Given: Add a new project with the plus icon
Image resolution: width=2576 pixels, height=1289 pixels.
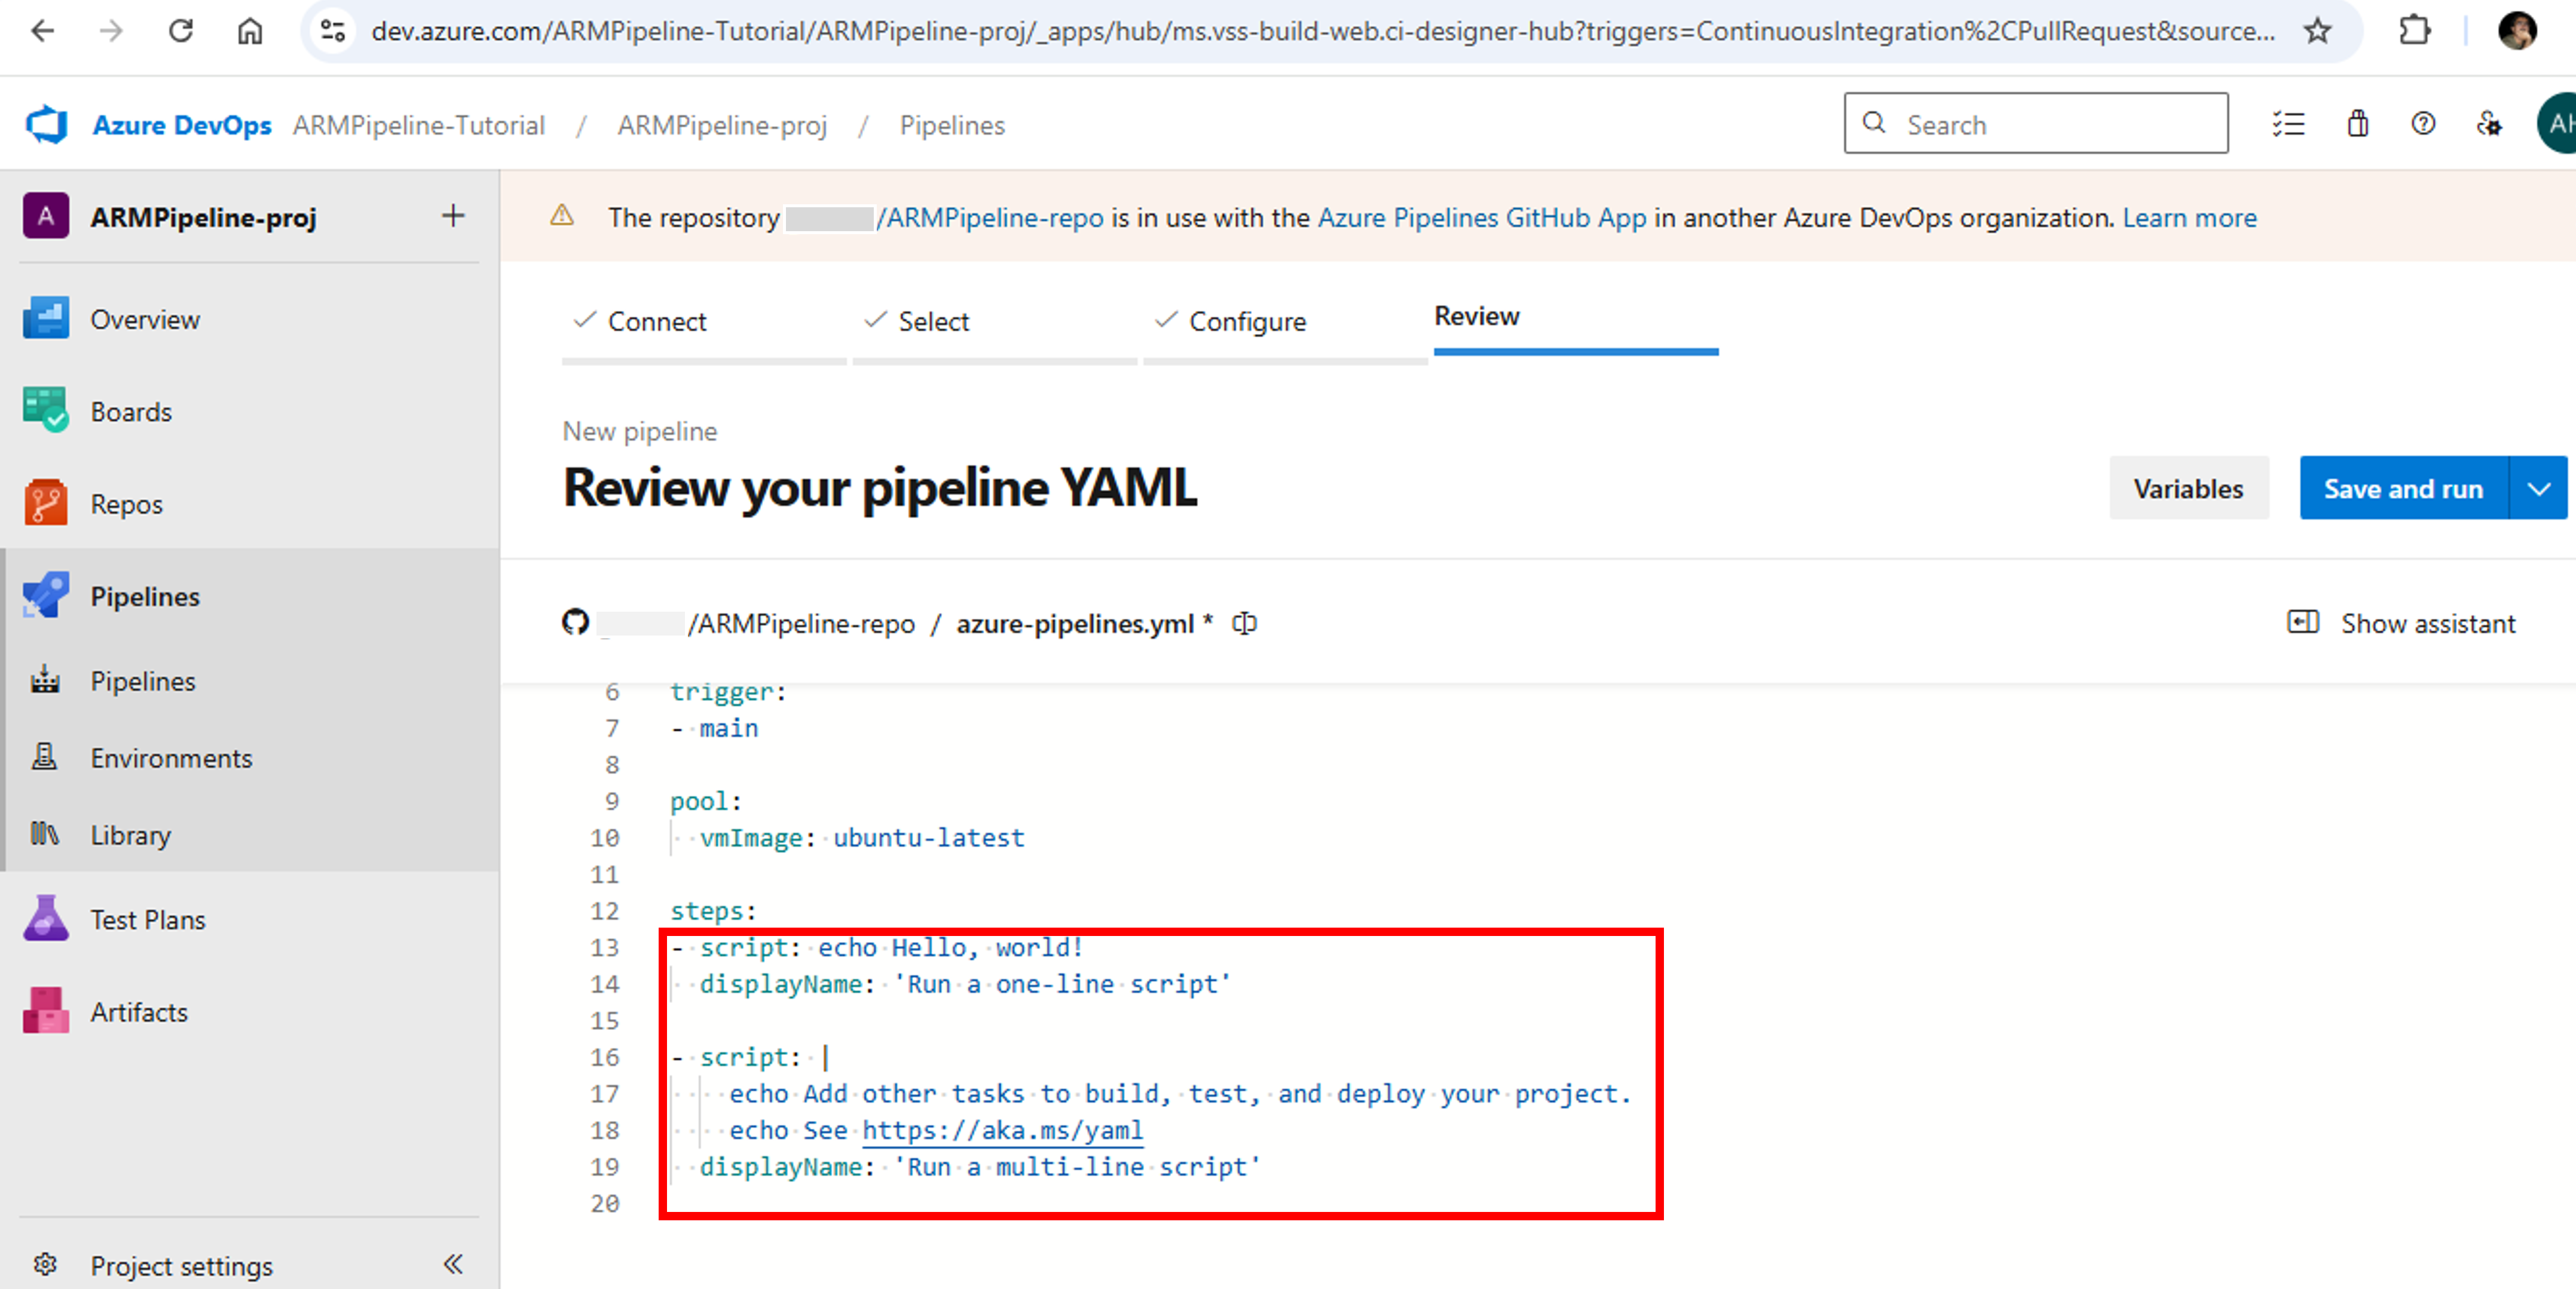Looking at the screenshot, I should click(454, 216).
